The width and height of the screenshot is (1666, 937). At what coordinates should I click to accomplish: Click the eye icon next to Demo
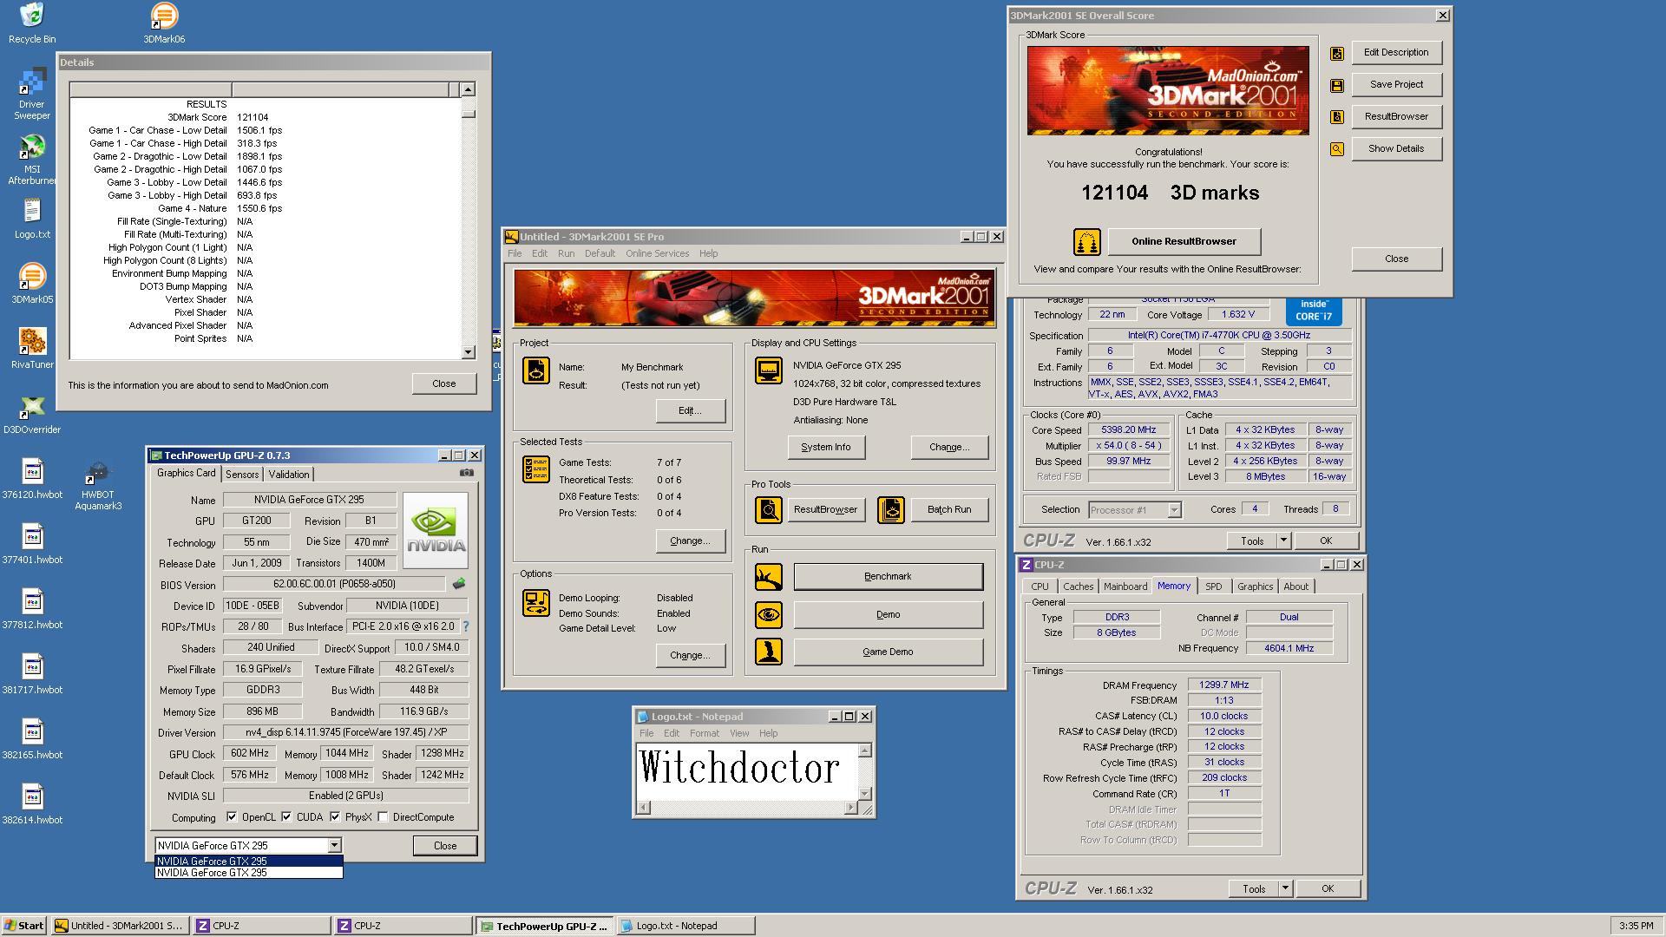pyautogui.click(x=768, y=615)
